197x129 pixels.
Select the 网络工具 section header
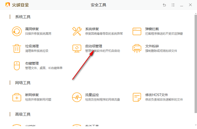[23, 83]
